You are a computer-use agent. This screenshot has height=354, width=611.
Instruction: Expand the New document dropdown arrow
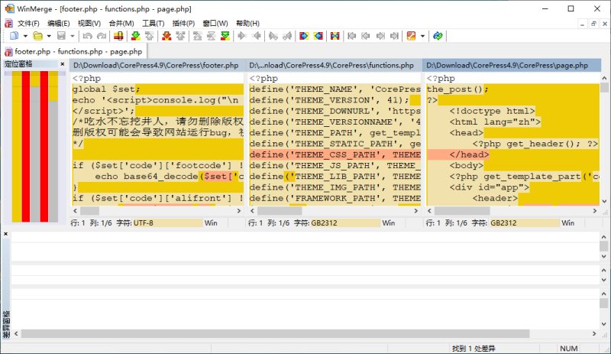pos(25,36)
